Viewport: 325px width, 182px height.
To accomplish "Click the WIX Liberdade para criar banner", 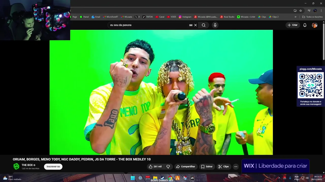I will [275, 166].
